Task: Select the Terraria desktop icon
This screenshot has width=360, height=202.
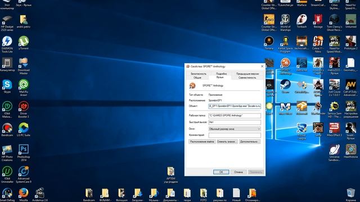Action: coord(269,43)
